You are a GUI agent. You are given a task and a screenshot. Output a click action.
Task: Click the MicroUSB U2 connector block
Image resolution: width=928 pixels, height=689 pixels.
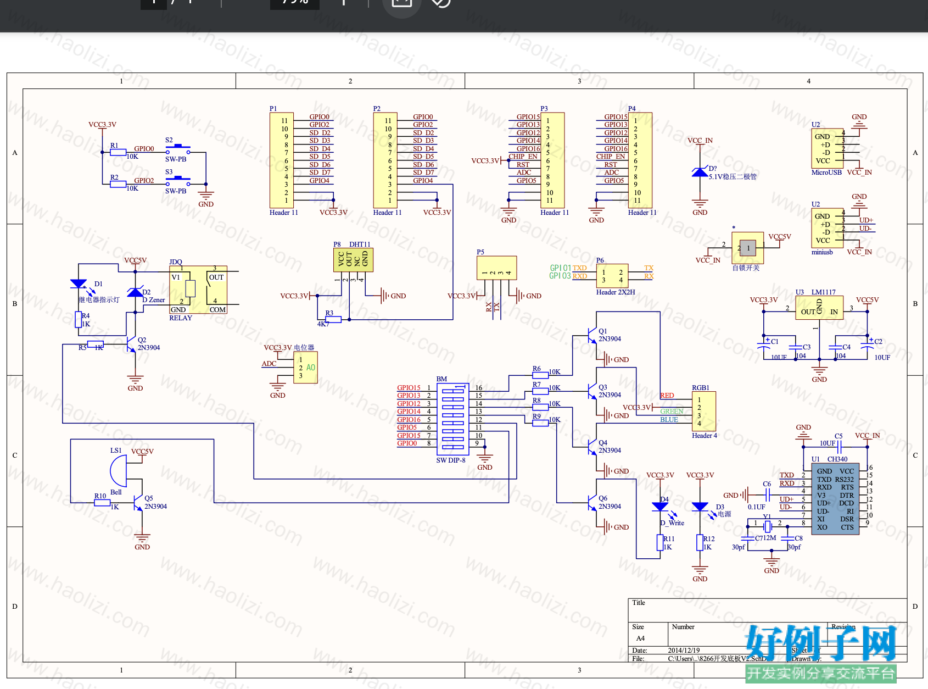point(828,148)
